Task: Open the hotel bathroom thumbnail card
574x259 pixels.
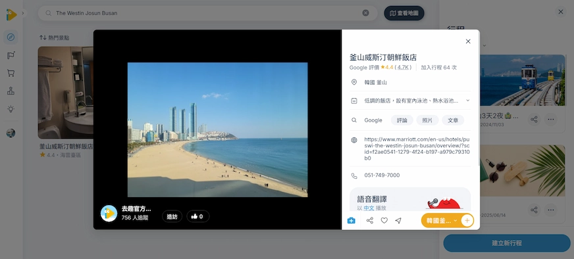Action: [x=66, y=92]
